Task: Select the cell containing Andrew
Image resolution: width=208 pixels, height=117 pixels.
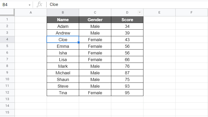Action: coord(63,33)
